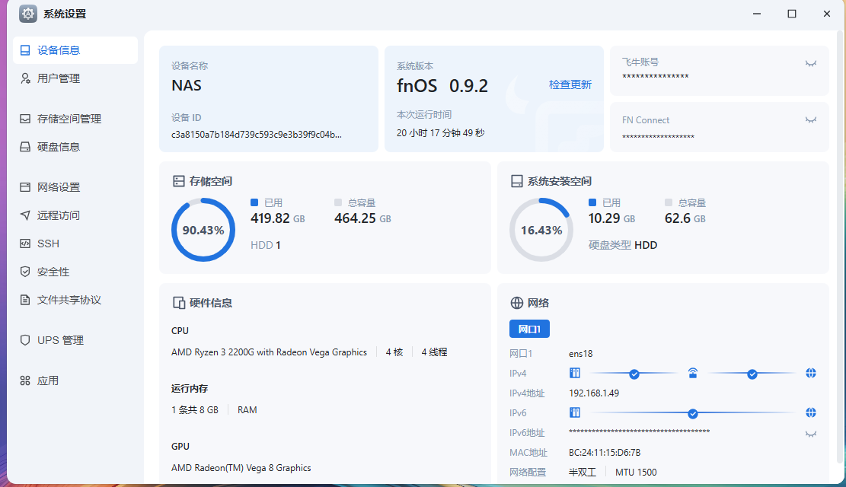This screenshot has width=846, height=487.
Task: Click the system total capacity 62.6 GB
Action: click(685, 218)
